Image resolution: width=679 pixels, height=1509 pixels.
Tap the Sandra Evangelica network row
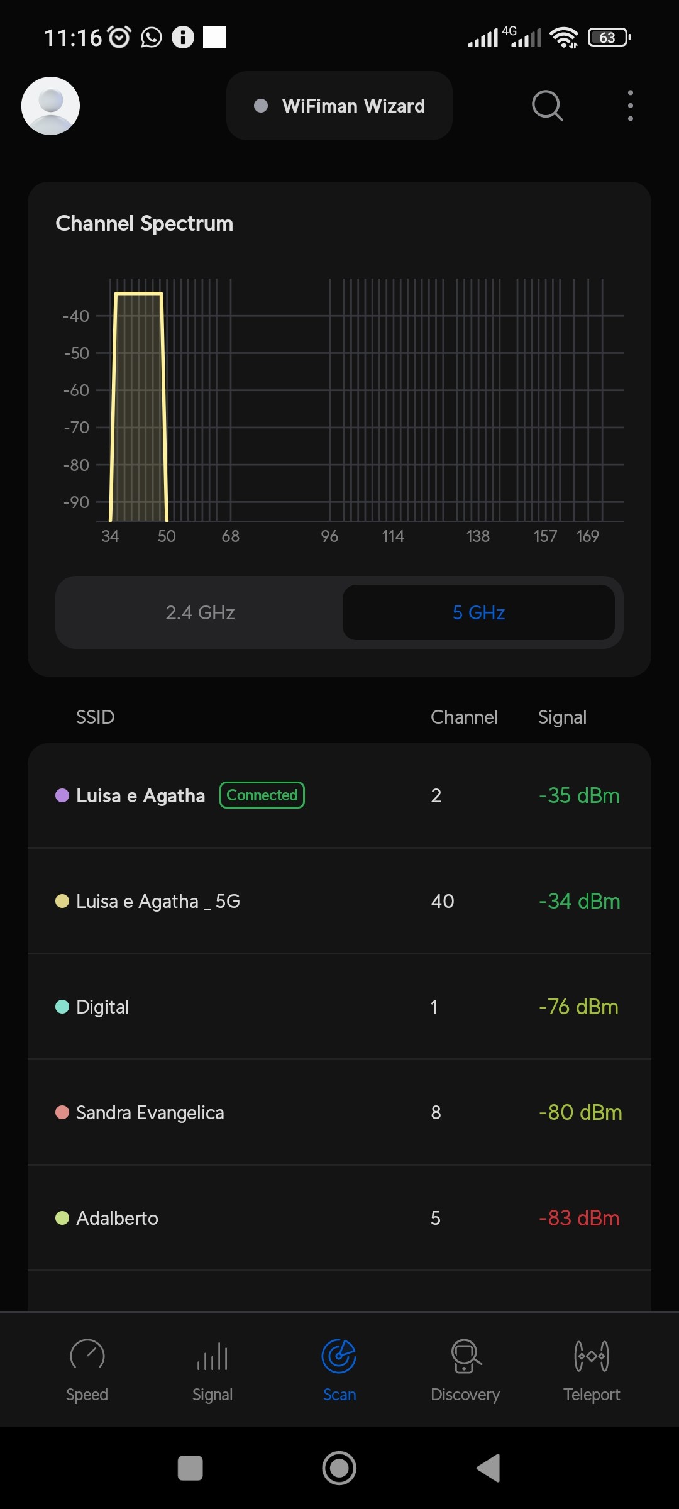click(339, 1112)
